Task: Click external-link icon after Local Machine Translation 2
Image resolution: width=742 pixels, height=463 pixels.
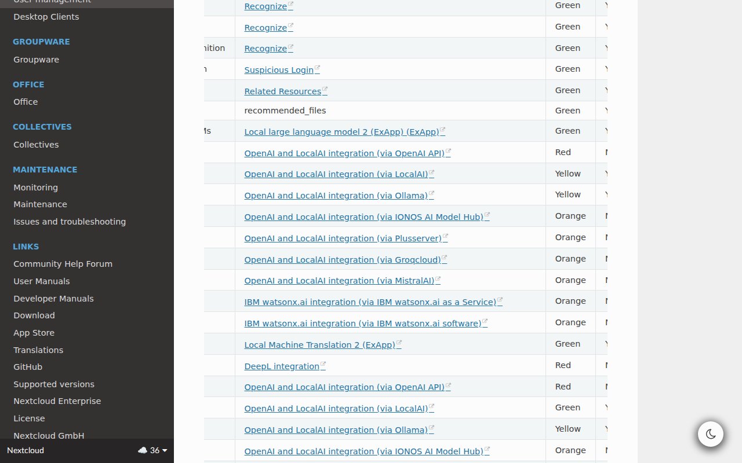Action: 398,344
